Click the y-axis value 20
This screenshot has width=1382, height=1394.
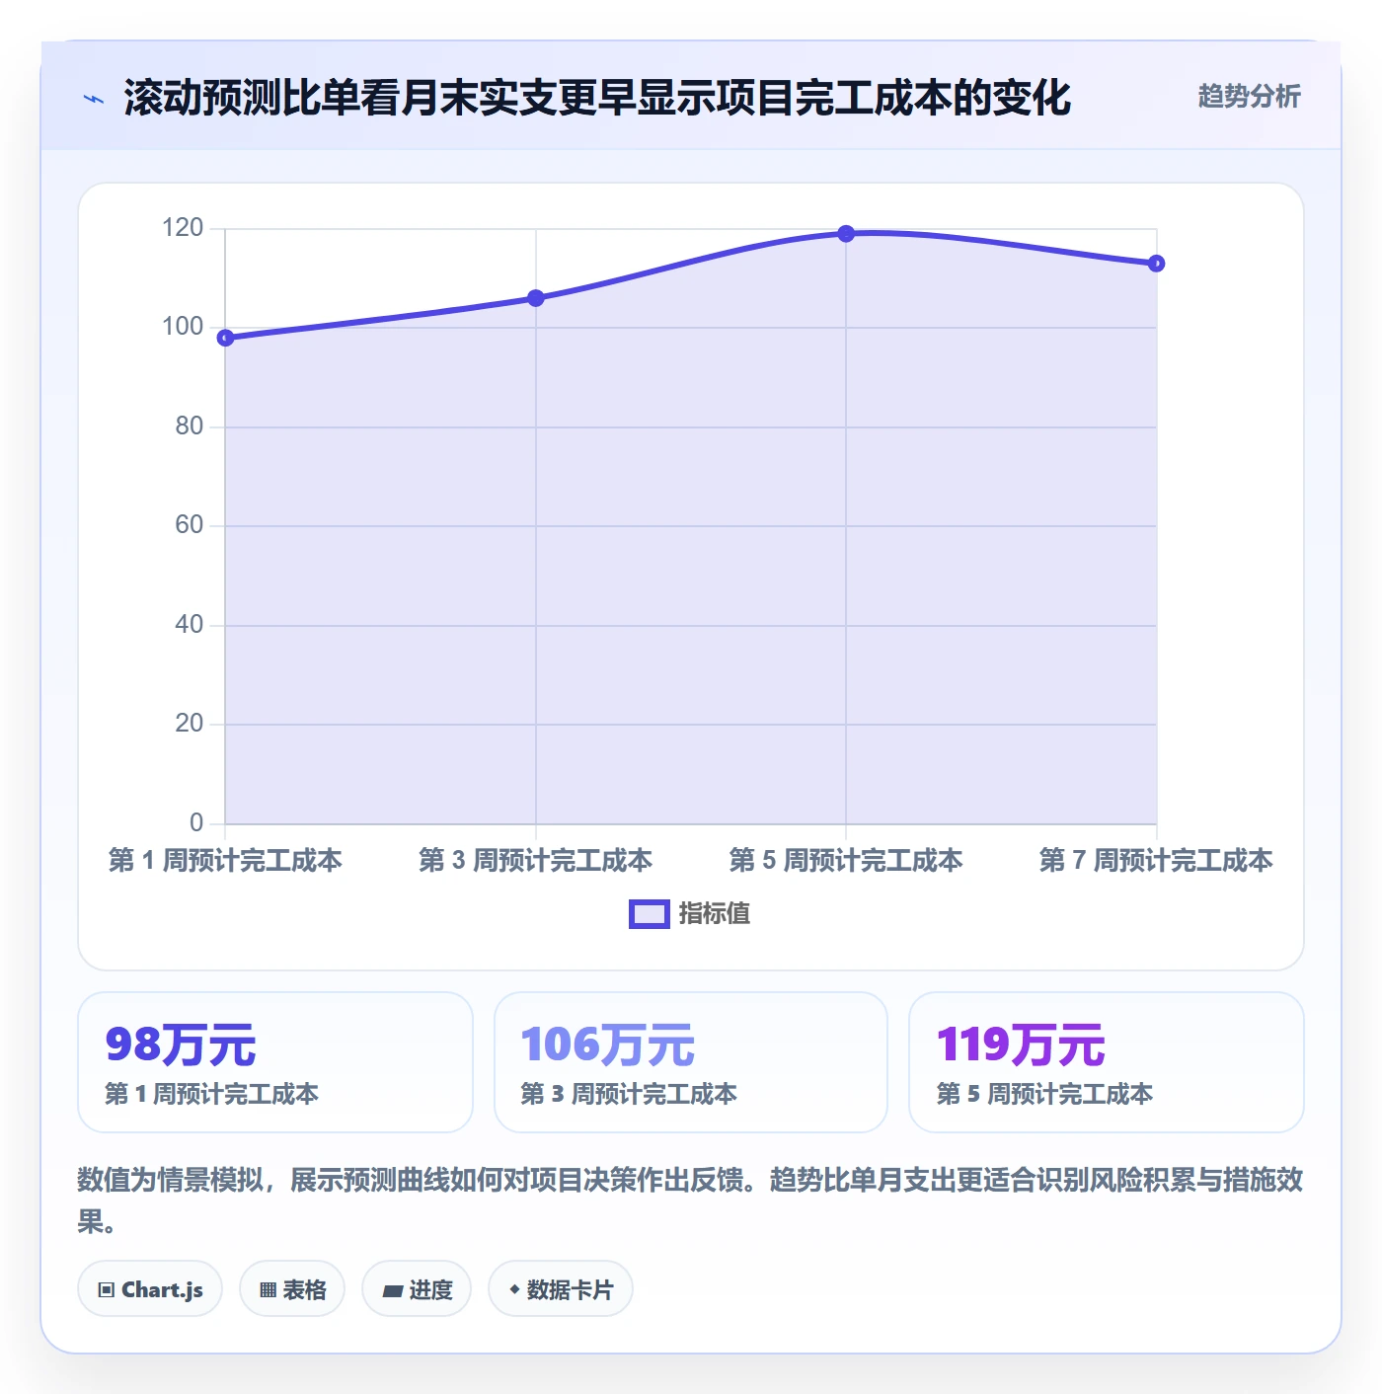point(190,724)
